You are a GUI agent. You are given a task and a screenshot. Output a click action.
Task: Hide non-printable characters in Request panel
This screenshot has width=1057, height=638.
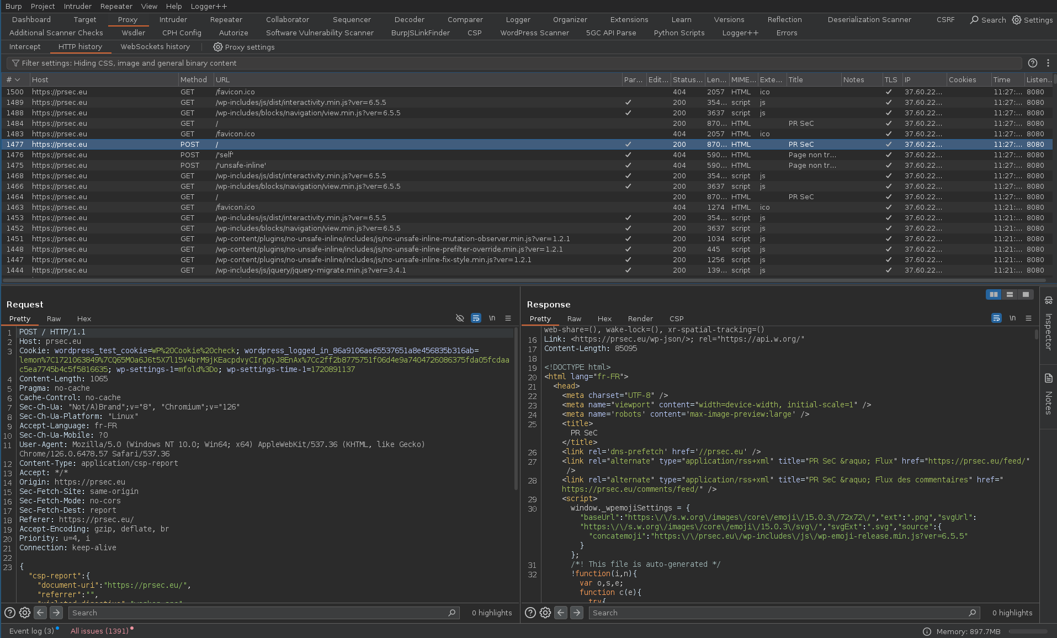click(x=459, y=318)
